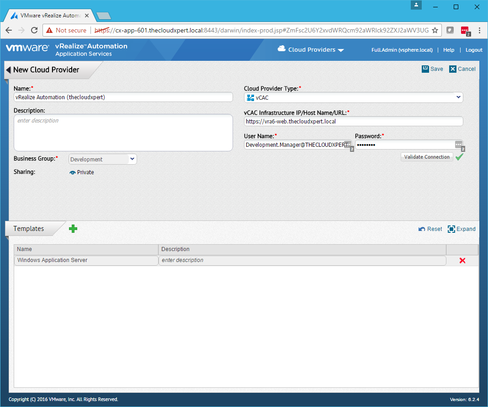Click the Validate Connection button
The height and width of the screenshot is (407, 488).
427,157
